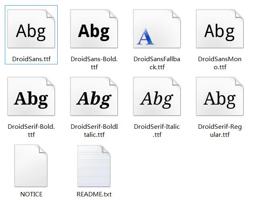The height and width of the screenshot is (200, 254).
Task: Select the "DroidSerif-Italic.ttf" name label
Action: pyautogui.click(x=157, y=130)
